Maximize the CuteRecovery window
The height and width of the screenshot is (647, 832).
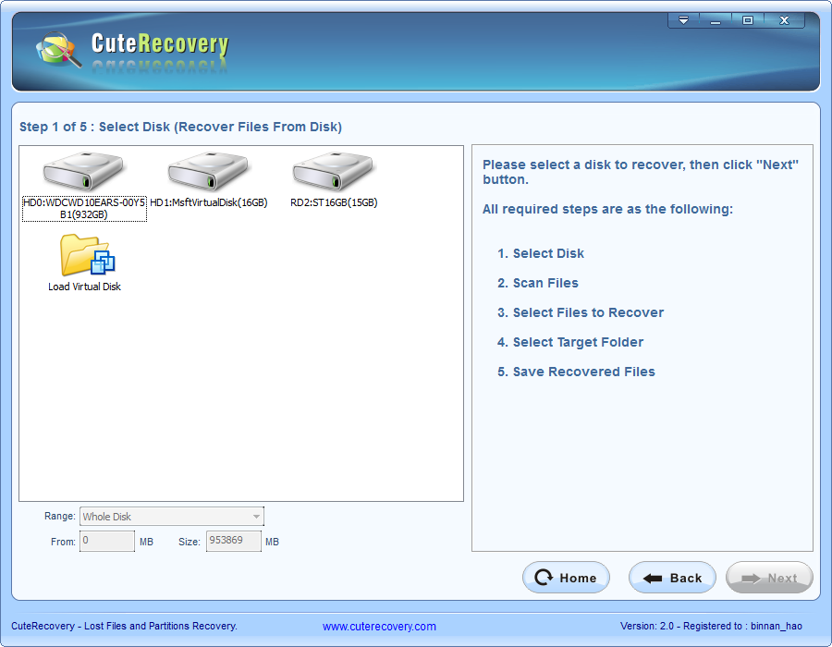[x=748, y=20]
